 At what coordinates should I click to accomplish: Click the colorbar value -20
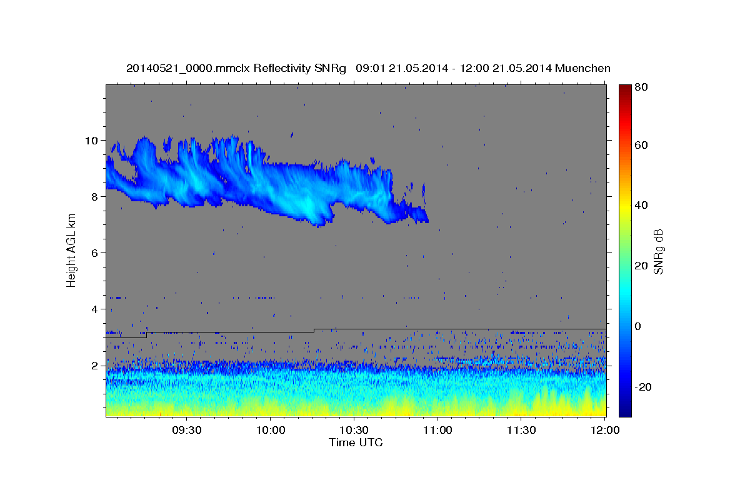pyautogui.click(x=644, y=387)
